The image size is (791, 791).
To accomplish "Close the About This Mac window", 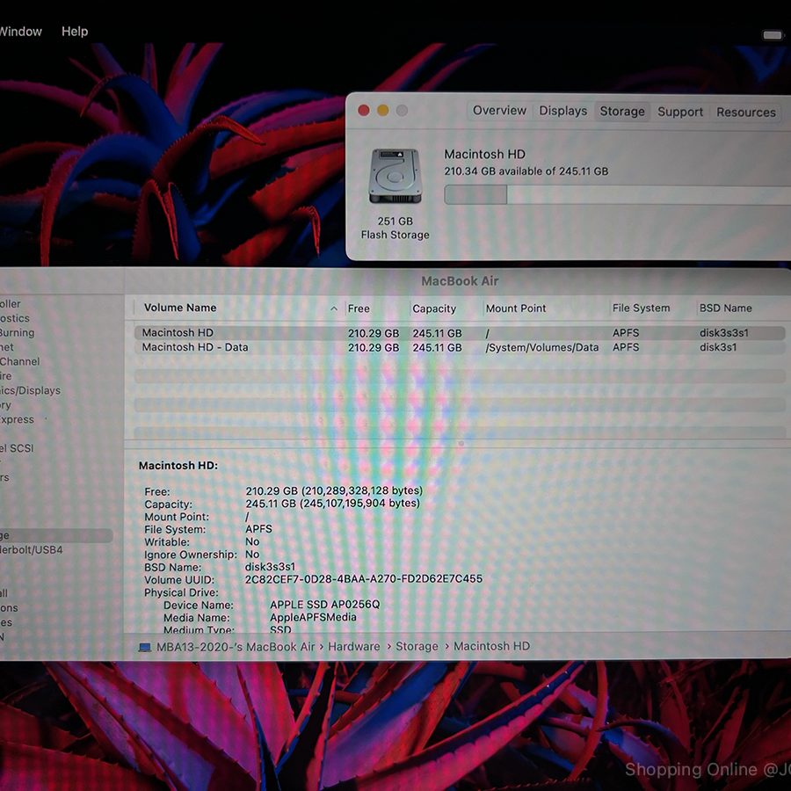I will click(364, 110).
